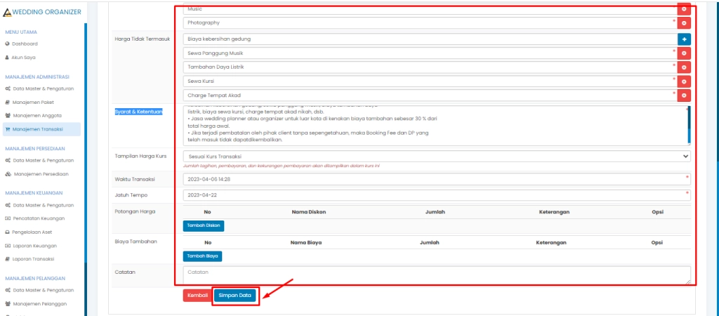Click the Simpan Data button
This screenshot has width=719, height=316.
coord(235,296)
